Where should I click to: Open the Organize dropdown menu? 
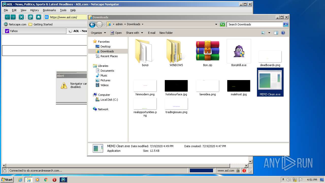[98, 33]
